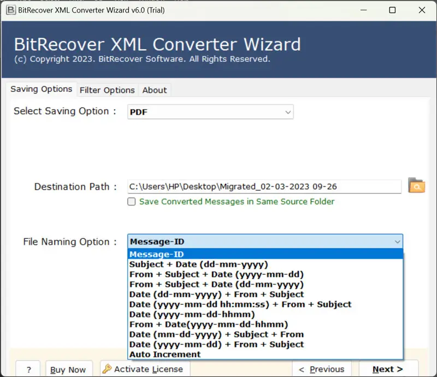This screenshot has height=377, width=437.
Task: Open the About tab
Action: [x=155, y=90]
